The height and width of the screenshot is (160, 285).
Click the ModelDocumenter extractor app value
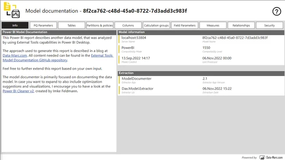coord(137,79)
